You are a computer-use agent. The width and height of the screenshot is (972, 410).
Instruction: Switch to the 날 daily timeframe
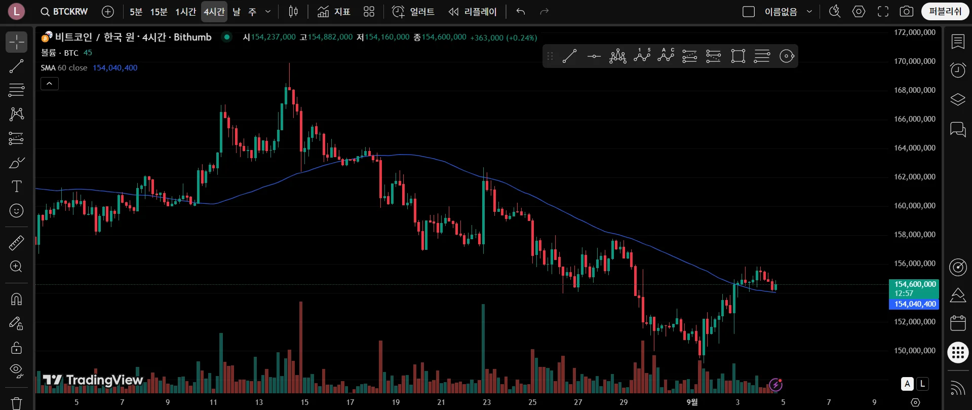click(x=237, y=12)
